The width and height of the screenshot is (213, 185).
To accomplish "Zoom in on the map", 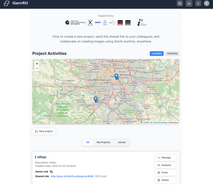I will point(37,64).
